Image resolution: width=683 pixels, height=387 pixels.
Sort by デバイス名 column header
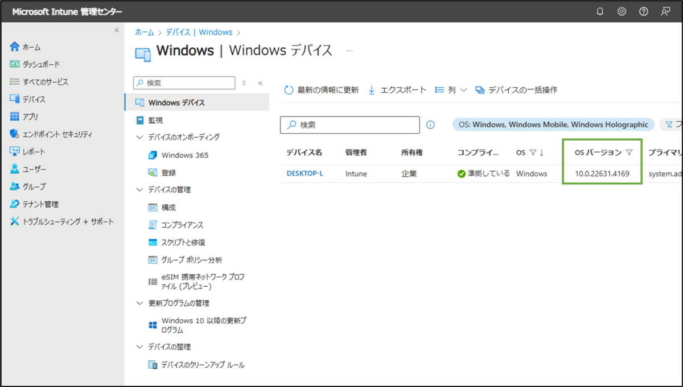point(305,153)
